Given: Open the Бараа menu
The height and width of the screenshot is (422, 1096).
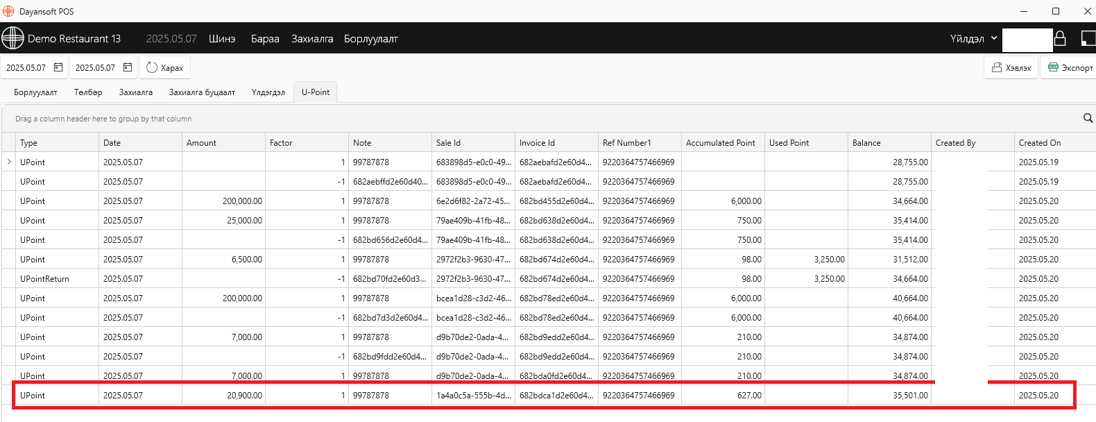Looking at the screenshot, I should point(265,39).
